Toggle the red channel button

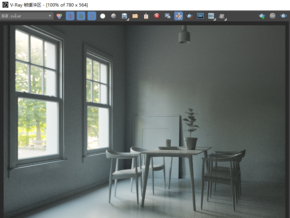pyautogui.click(x=70, y=16)
